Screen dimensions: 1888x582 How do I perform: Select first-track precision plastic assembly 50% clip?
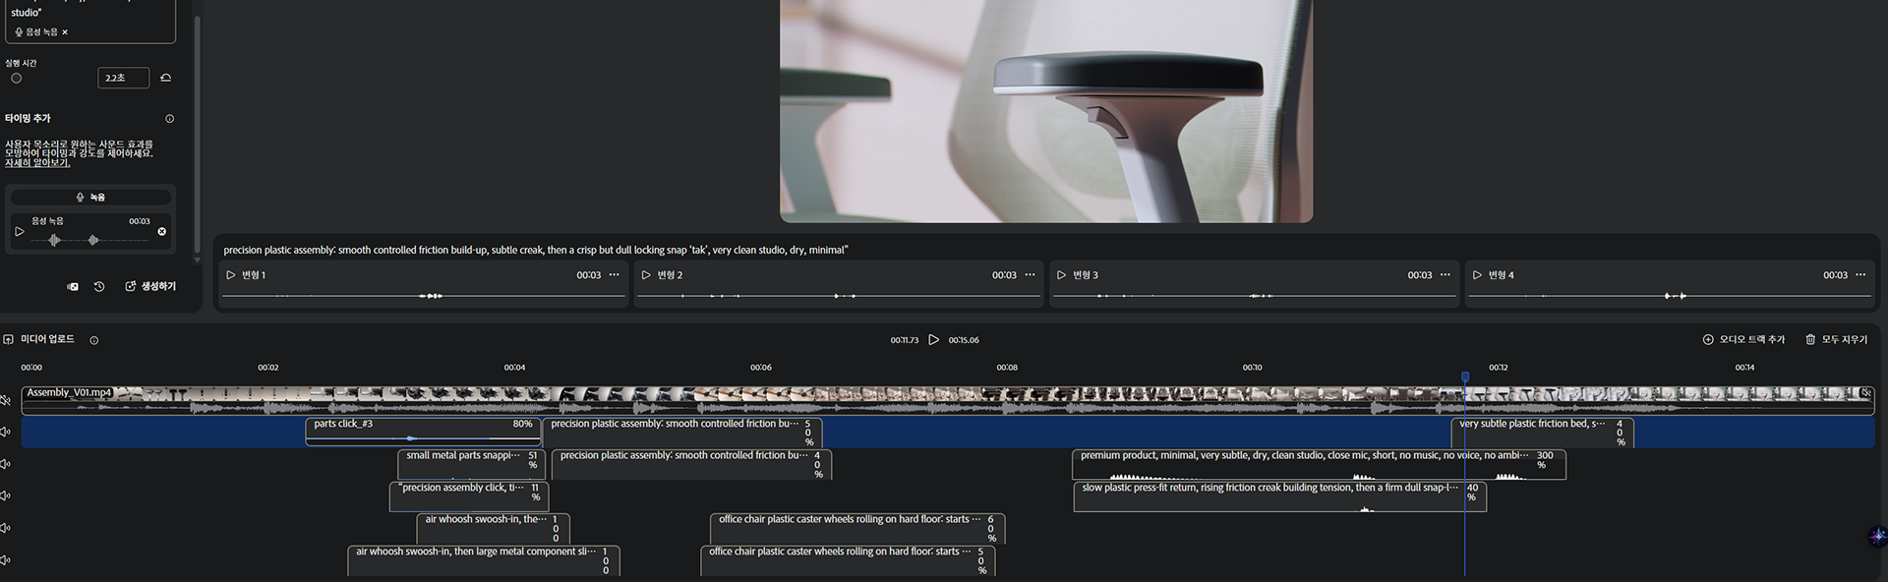(682, 432)
